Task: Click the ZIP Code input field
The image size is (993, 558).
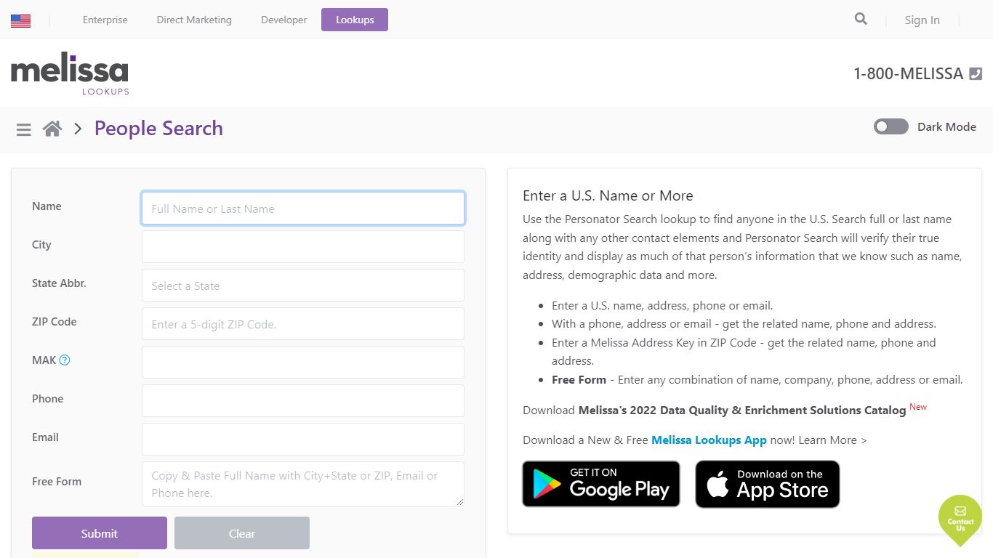Action: [x=303, y=324]
